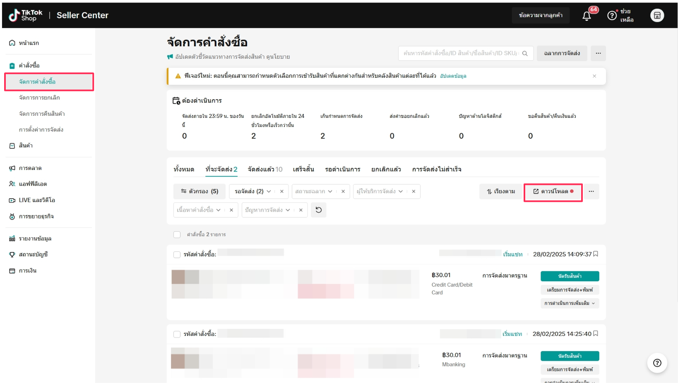Click the การขยายธุรกิจ icon
Image resolution: width=678 pixels, height=383 pixels.
click(x=12, y=216)
